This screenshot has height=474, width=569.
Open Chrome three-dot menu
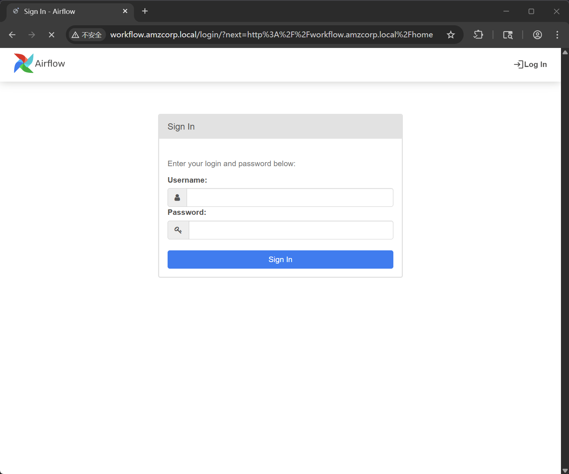point(557,35)
